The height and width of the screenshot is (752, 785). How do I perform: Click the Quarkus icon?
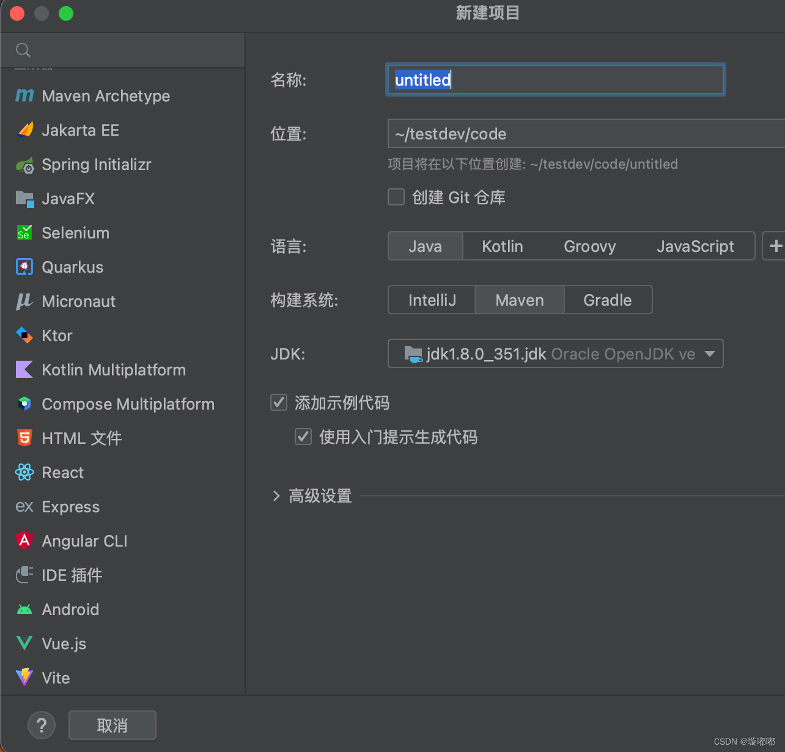[x=24, y=267]
